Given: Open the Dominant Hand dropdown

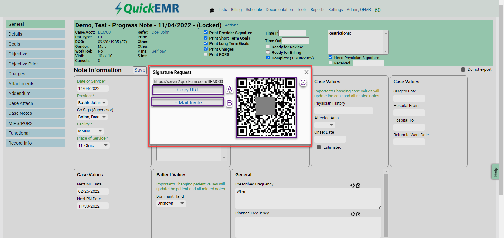Looking at the screenshot, I should 171,203.
